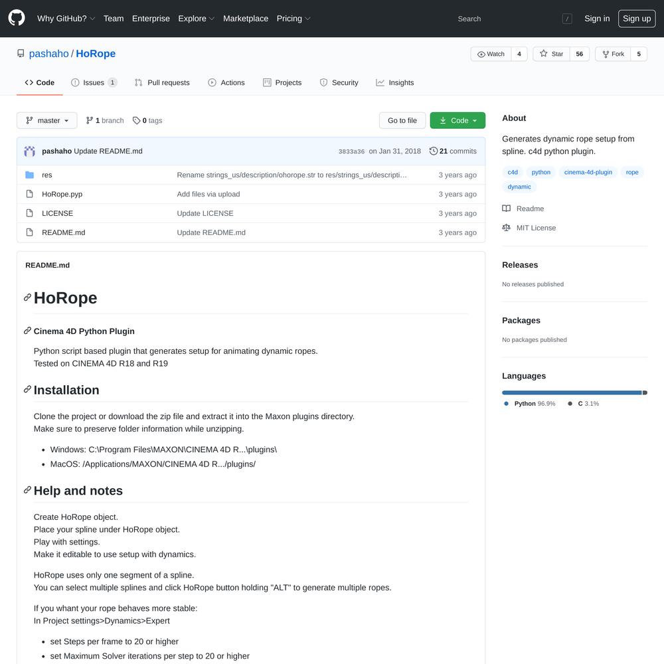Click the Pull requests icon
Image resolution: width=664 pixels, height=664 pixels.
139,82
